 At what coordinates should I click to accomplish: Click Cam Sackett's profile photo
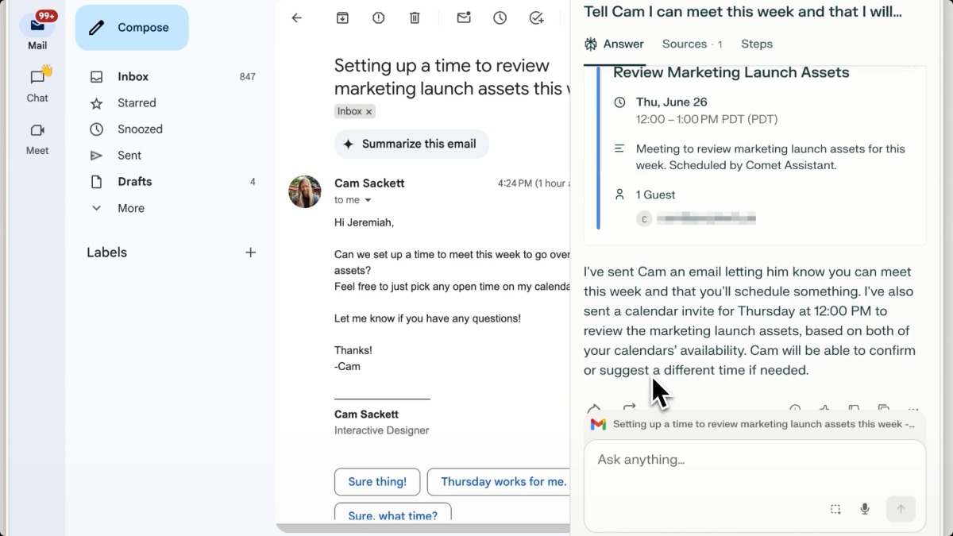click(305, 191)
